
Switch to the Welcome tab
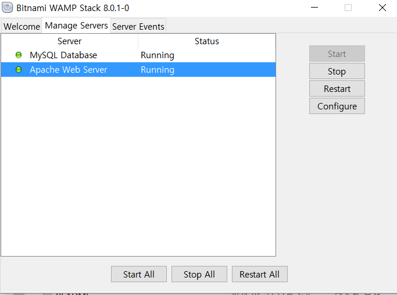(22, 26)
